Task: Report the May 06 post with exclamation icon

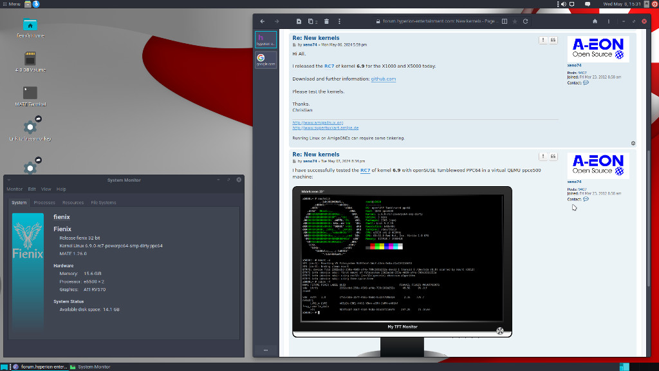Action: tap(543, 40)
